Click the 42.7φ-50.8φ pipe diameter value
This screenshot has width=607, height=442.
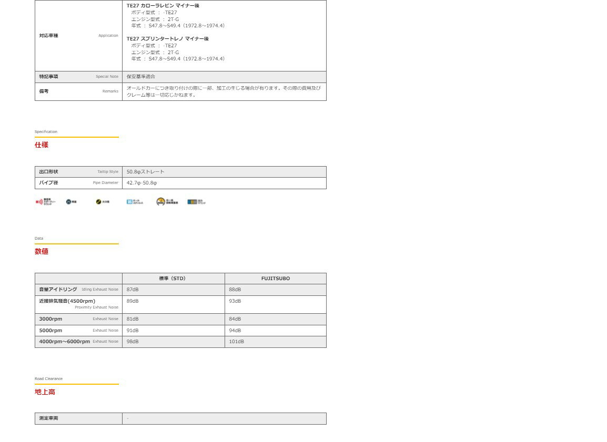(x=142, y=183)
